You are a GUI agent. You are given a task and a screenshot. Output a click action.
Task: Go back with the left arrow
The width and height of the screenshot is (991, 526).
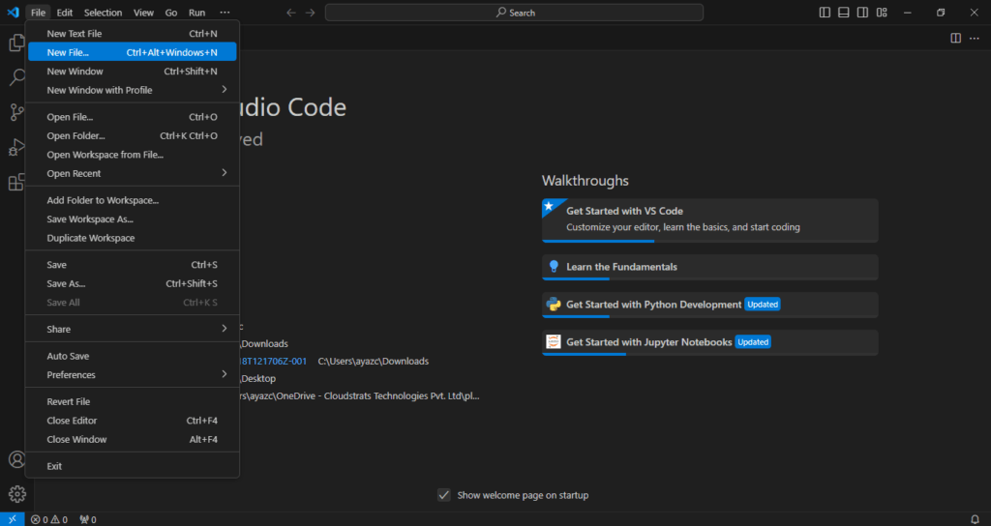290,13
